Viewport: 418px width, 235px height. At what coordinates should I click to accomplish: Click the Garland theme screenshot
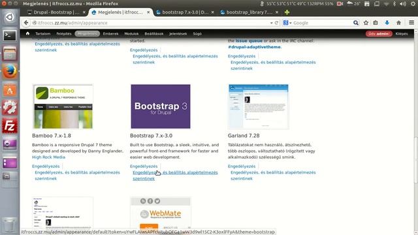(259, 106)
